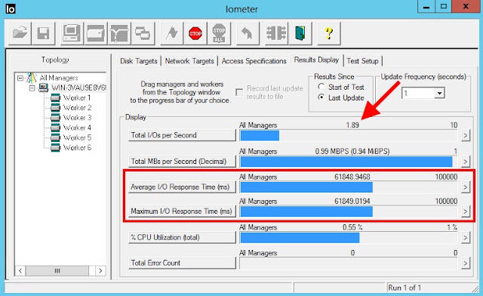The height and width of the screenshot is (296, 483).
Task: Choose the Start of Test radio button
Action: pos(321,87)
